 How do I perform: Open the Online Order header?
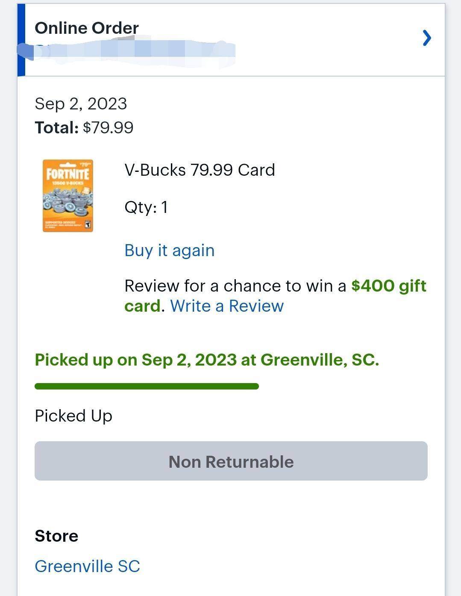pos(87,28)
